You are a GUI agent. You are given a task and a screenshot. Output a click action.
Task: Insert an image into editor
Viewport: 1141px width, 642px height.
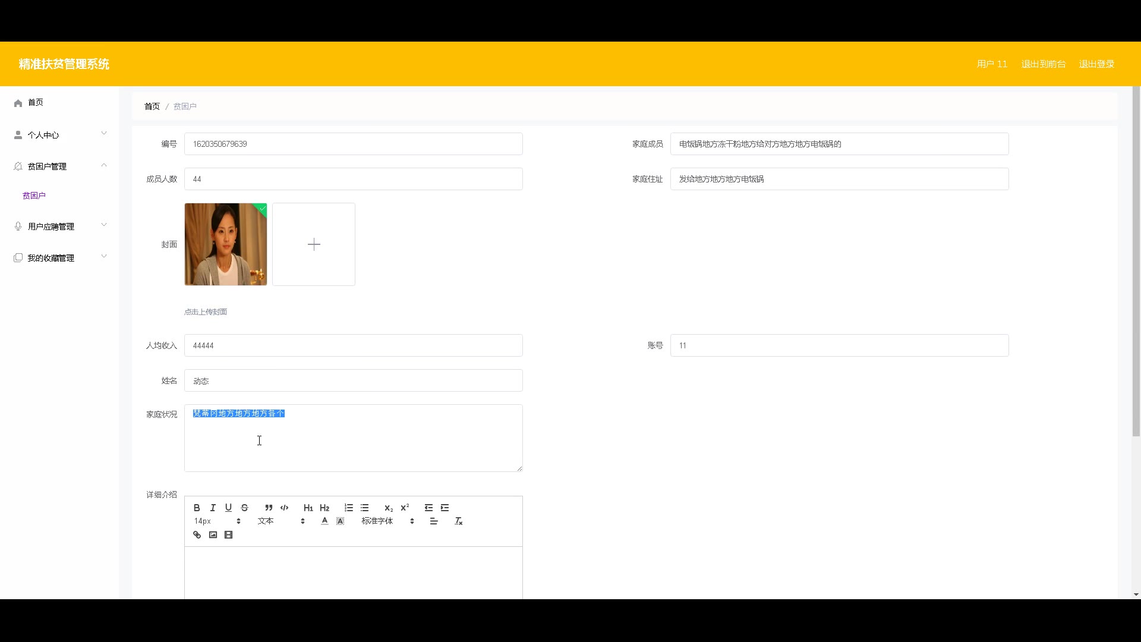tap(213, 535)
